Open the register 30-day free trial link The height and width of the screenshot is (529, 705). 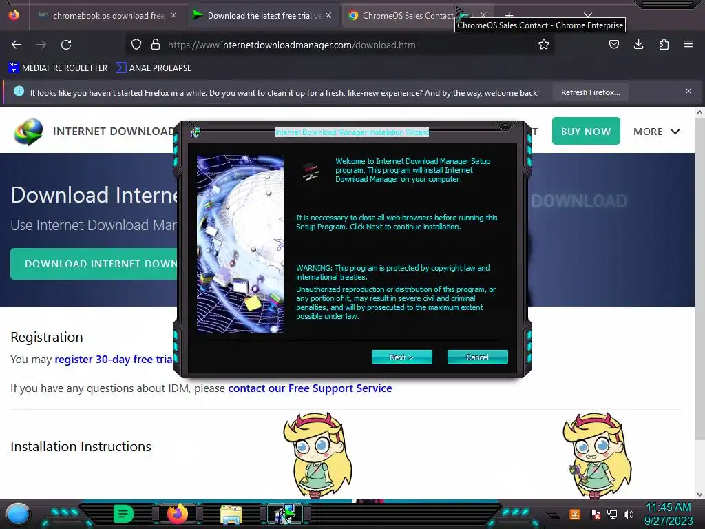click(114, 360)
